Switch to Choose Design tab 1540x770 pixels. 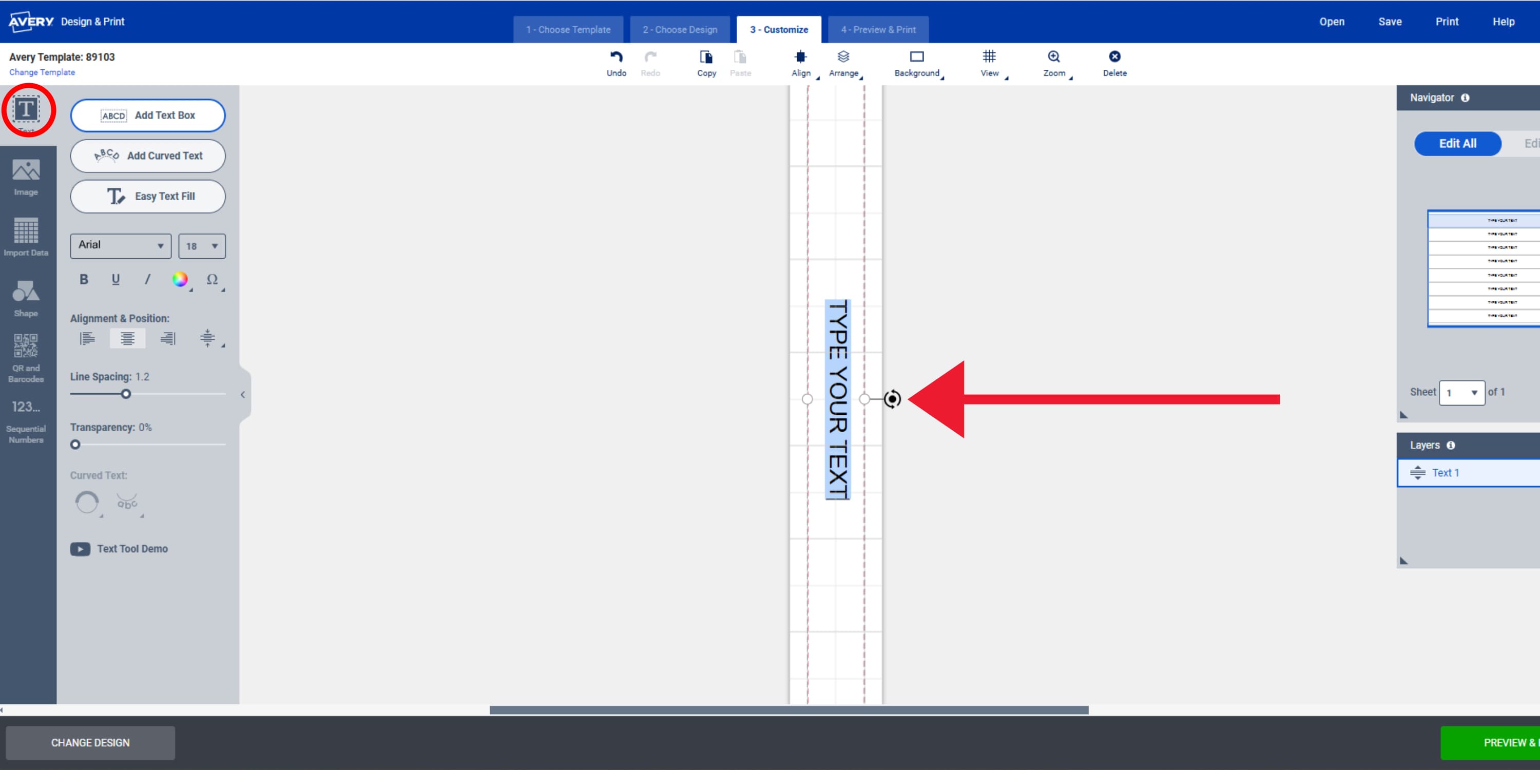[680, 29]
